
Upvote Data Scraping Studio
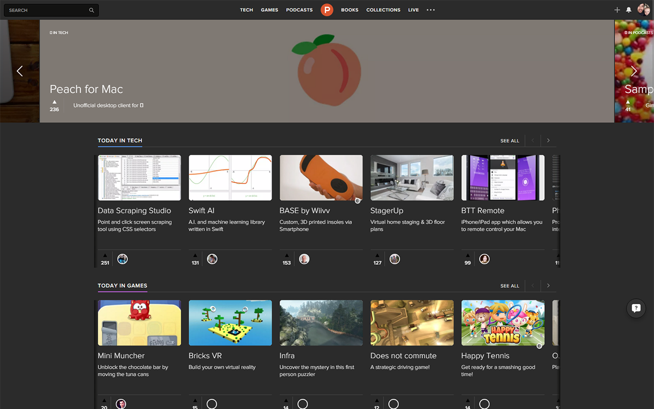105,259
